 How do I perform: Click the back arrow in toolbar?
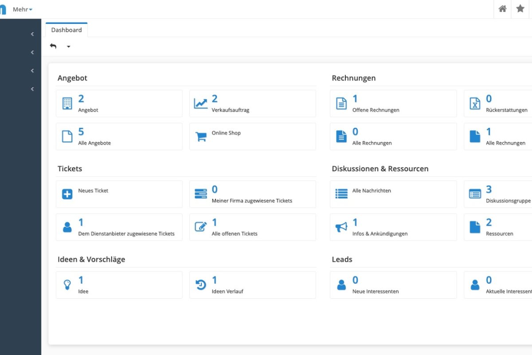coord(53,46)
